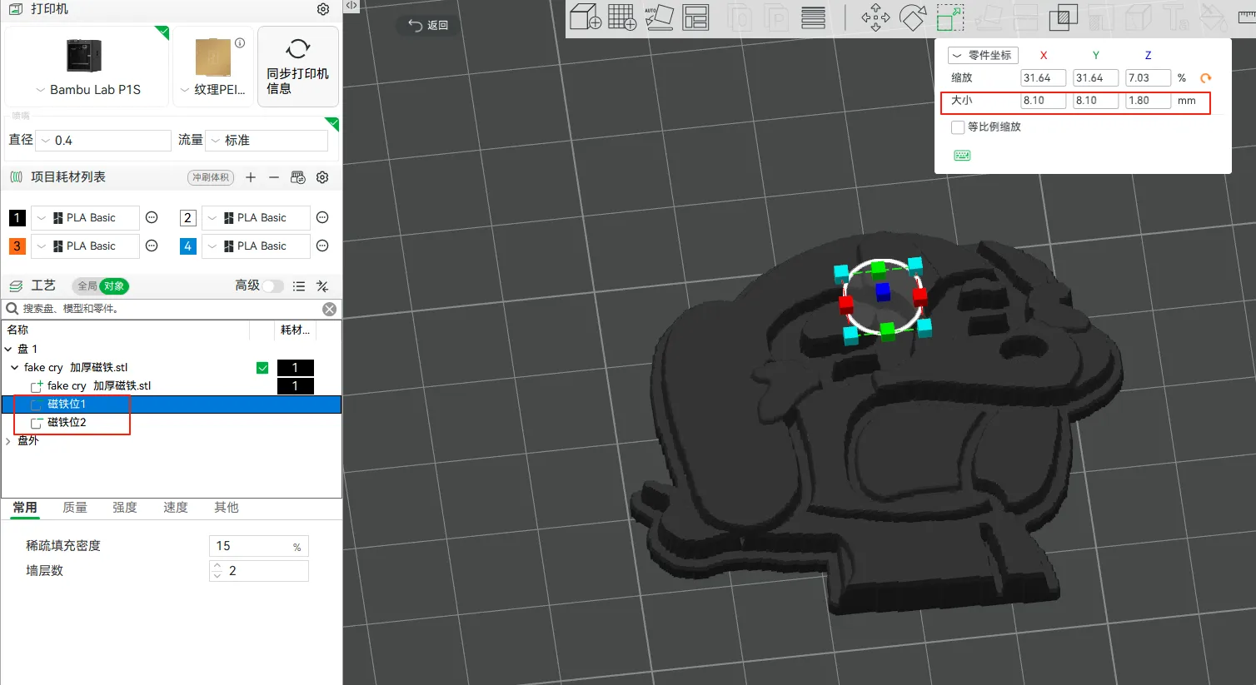The width and height of the screenshot is (1256, 685).
Task: Click the Arrange all objects icon
Action: pyautogui.click(x=695, y=17)
